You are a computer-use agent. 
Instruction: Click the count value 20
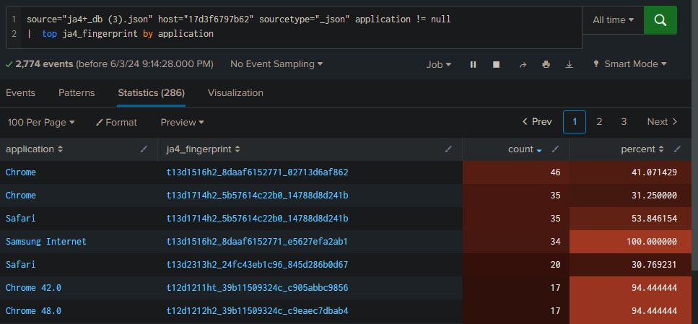(555, 265)
